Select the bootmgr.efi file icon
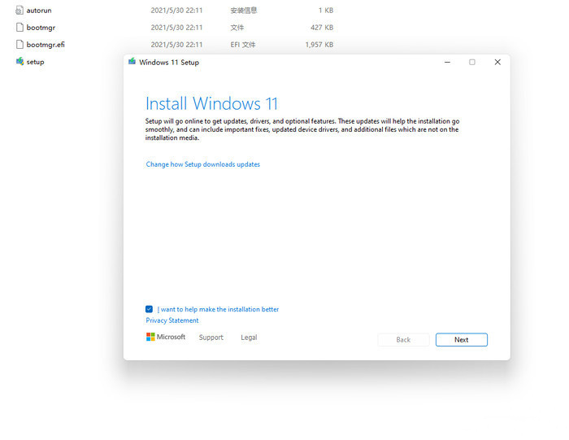This screenshot has height=440, width=569. [20, 45]
